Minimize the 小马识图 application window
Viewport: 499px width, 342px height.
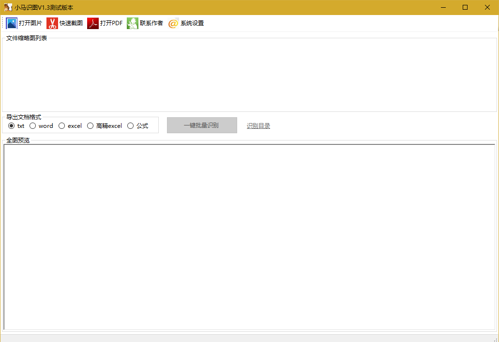point(443,7)
